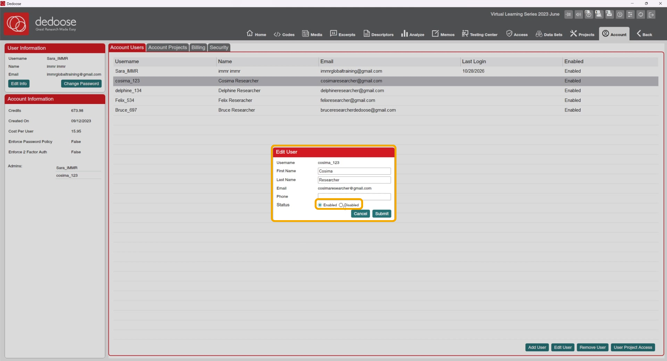Switch to the Account Projects tab
Screen dimensions: 667x361
click(167, 48)
